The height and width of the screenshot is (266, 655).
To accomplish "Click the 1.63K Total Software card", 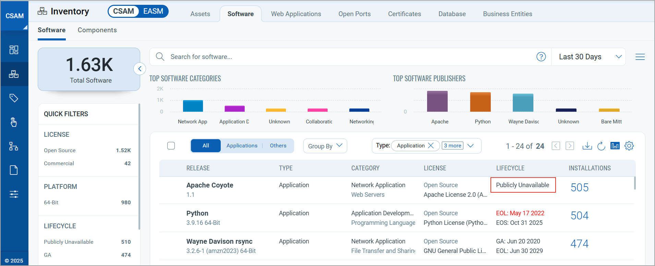I will pyautogui.click(x=89, y=69).
